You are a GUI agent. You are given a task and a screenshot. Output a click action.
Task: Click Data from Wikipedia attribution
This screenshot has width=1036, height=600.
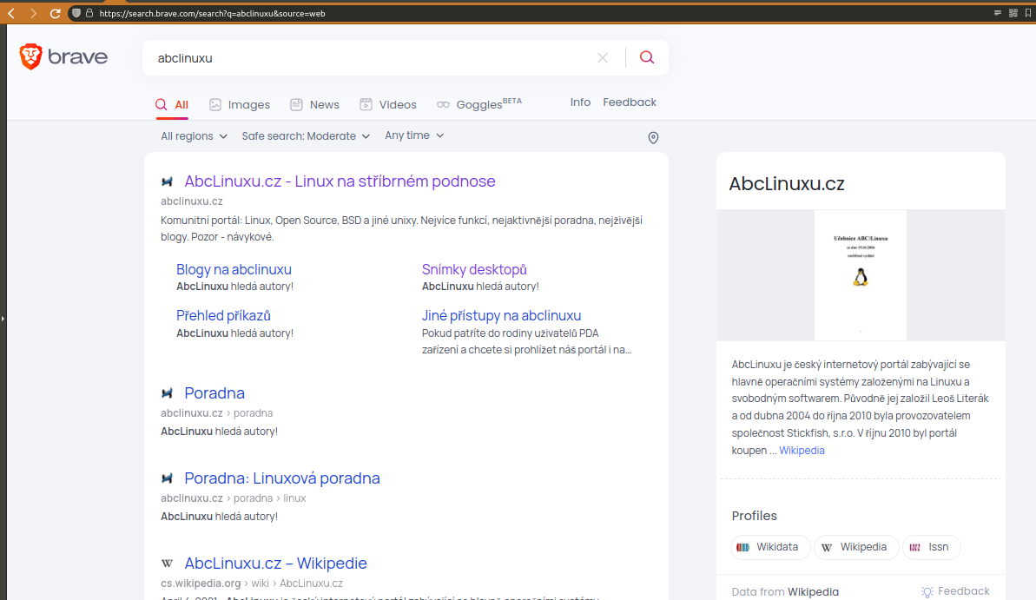click(x=785, y=592)
